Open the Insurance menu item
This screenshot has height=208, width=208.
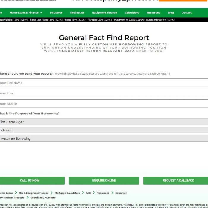point(56,13)
